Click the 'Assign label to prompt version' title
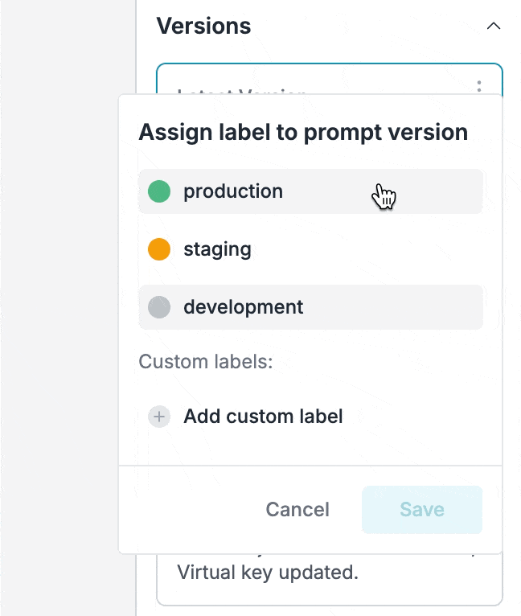 pyautogui.click(x=303, y=132)
